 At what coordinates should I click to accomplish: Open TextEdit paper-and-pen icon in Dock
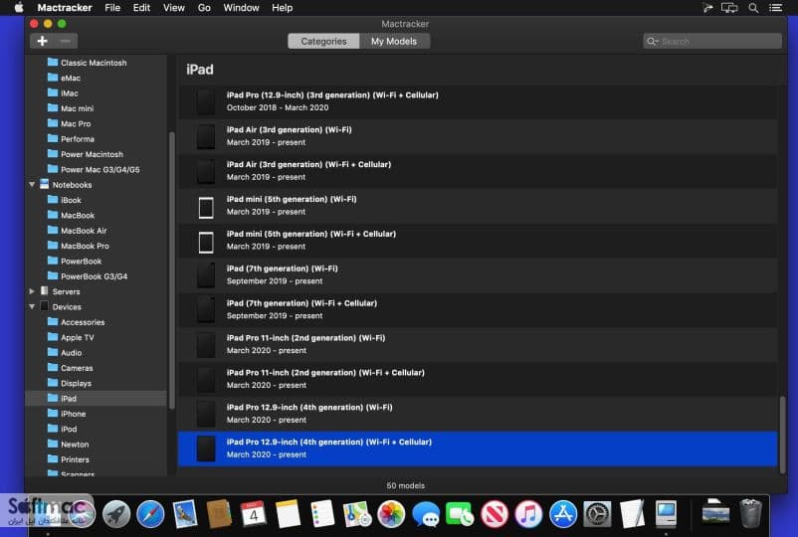(x=632, y=513)
